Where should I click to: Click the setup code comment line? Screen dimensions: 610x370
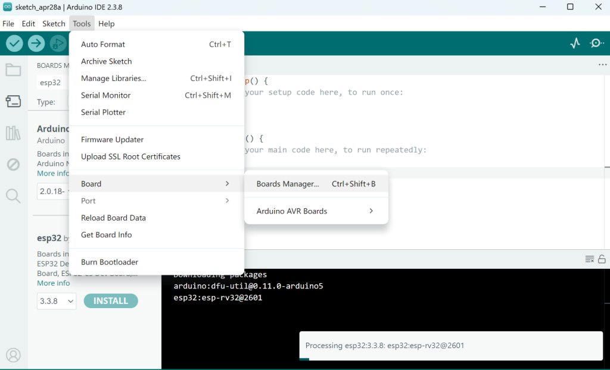[324, 93]
